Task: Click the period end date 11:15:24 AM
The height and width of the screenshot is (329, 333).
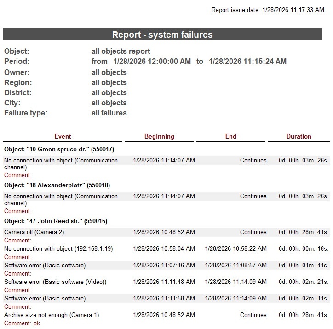Action: (247, 62)
